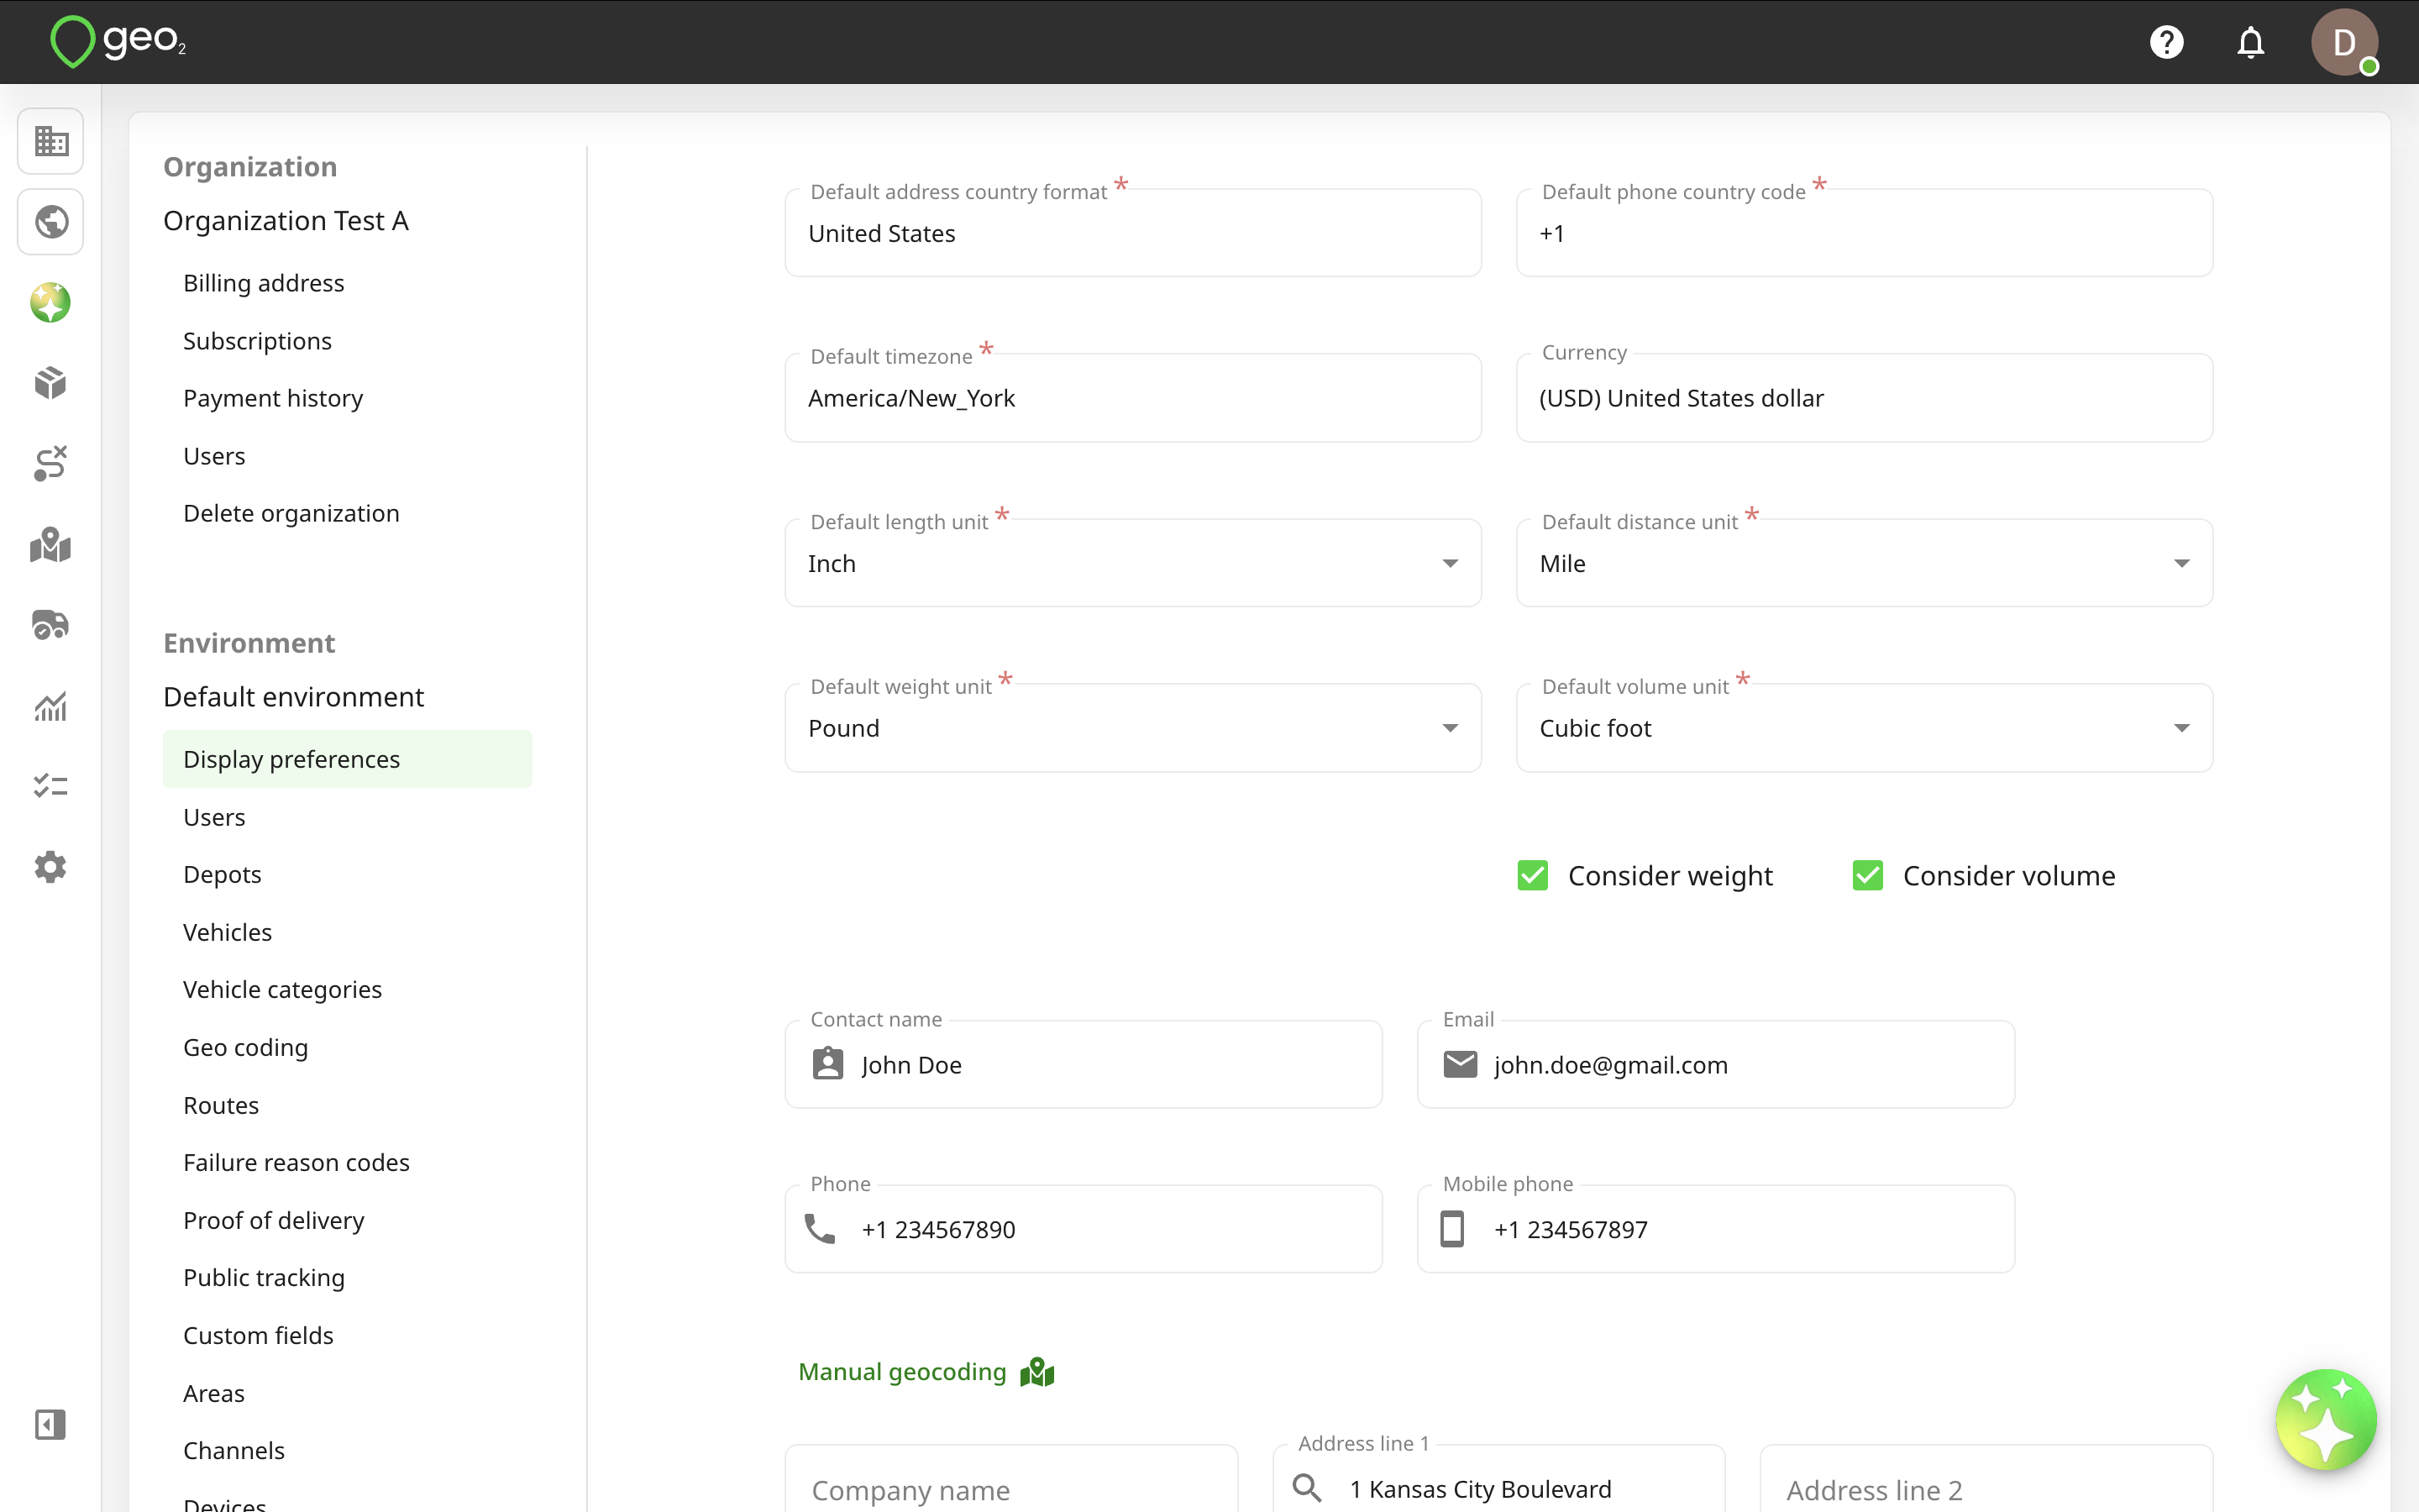Select Display preferences menu item

[347, 759]
